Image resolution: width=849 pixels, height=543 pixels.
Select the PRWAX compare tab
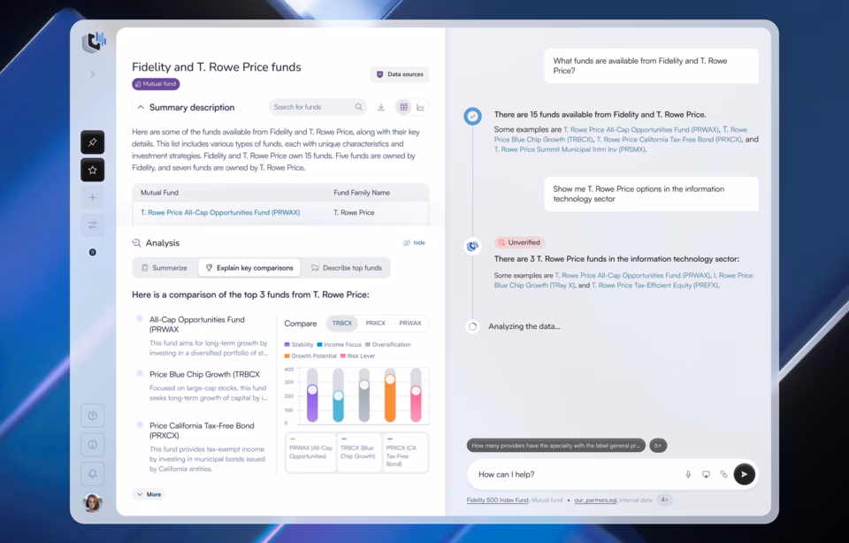409,323
